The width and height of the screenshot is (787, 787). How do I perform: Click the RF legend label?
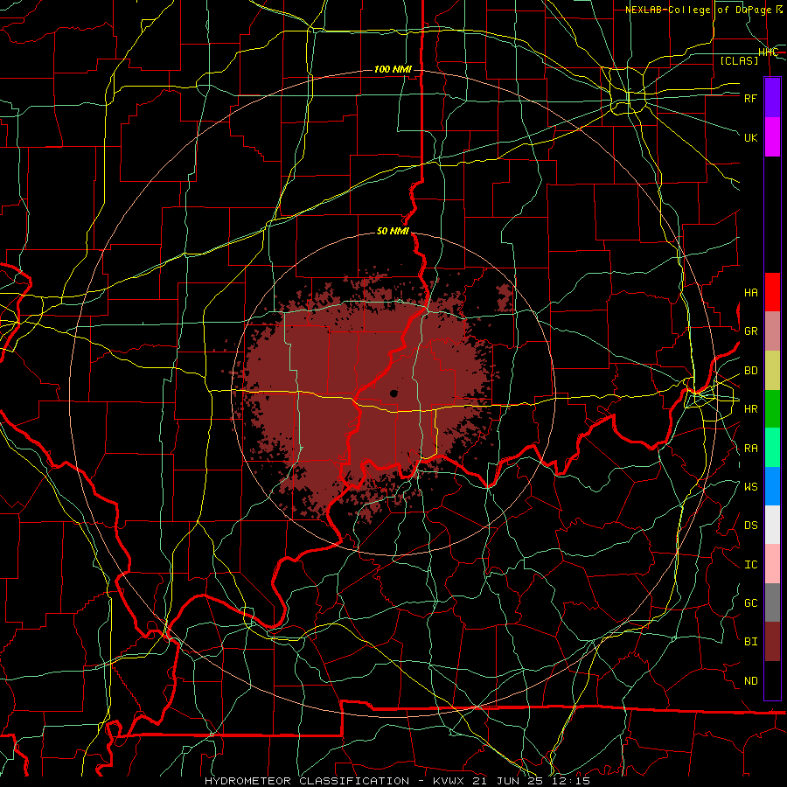(x=750, y=98)
